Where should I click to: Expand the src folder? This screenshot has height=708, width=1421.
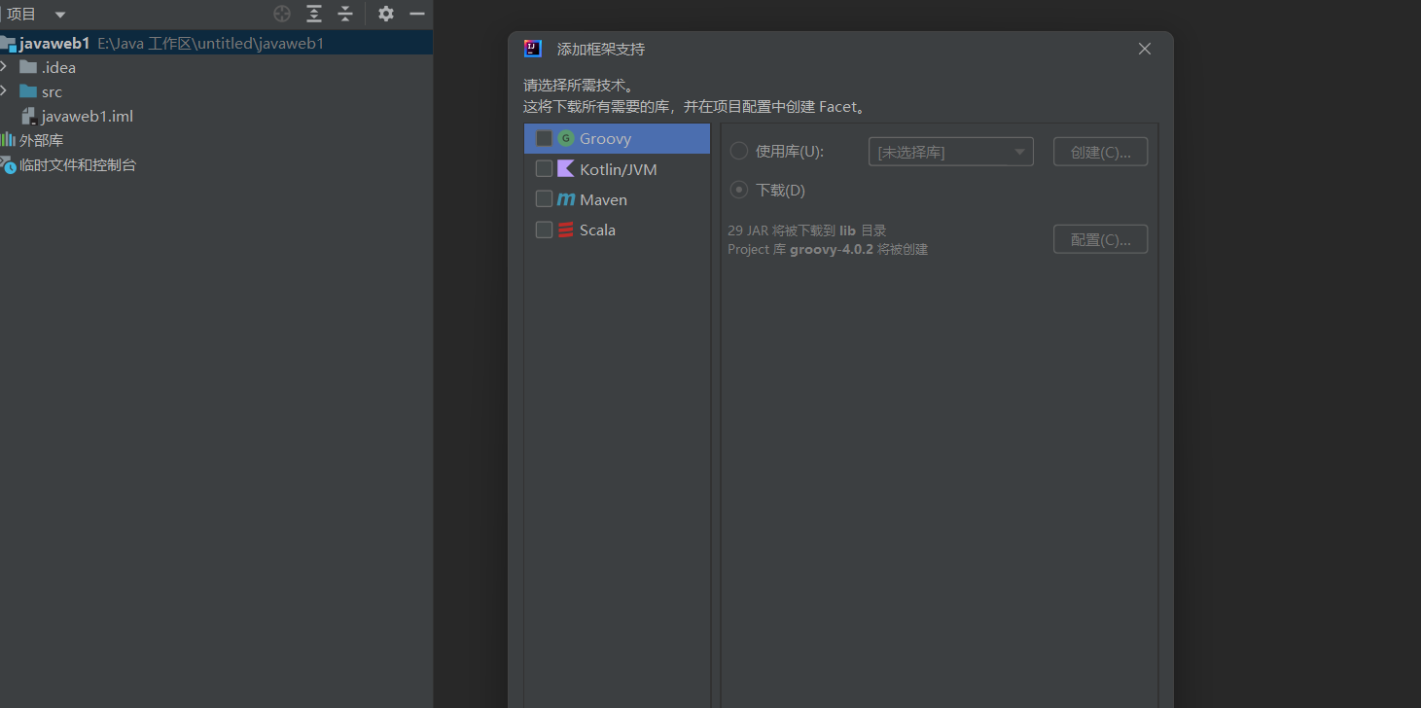(4, 91)
